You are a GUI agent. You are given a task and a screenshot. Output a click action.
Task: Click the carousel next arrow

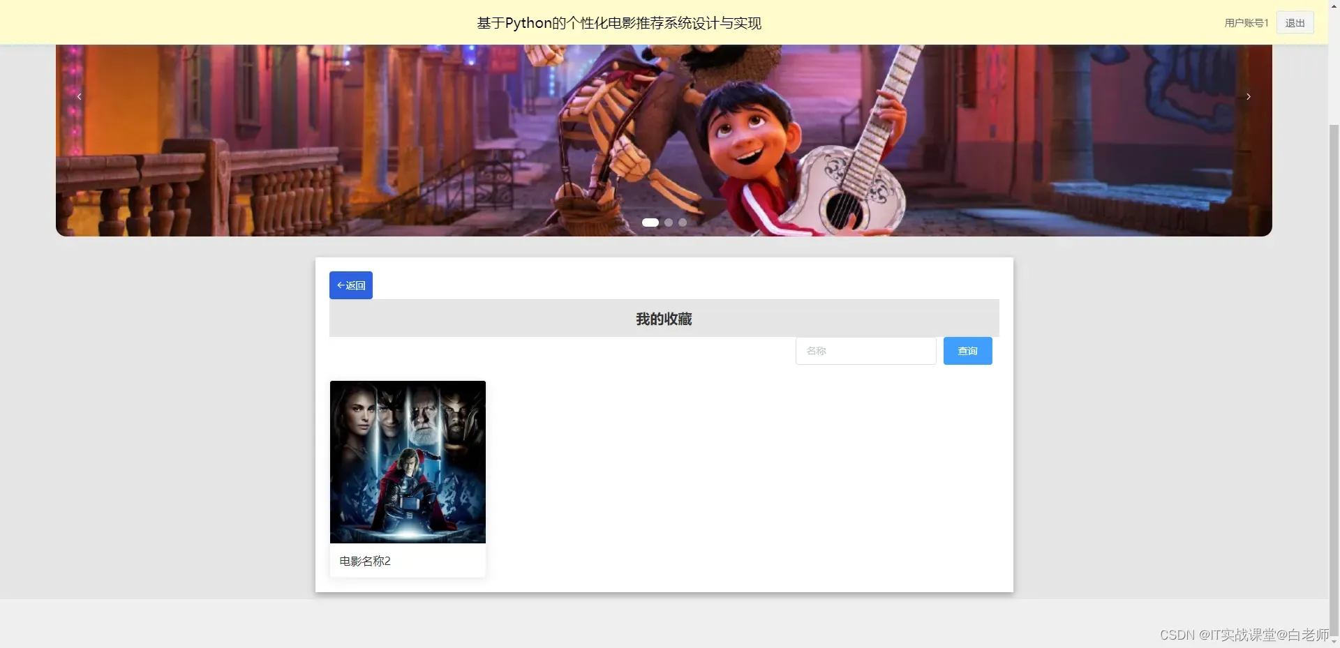(1249, 96)
